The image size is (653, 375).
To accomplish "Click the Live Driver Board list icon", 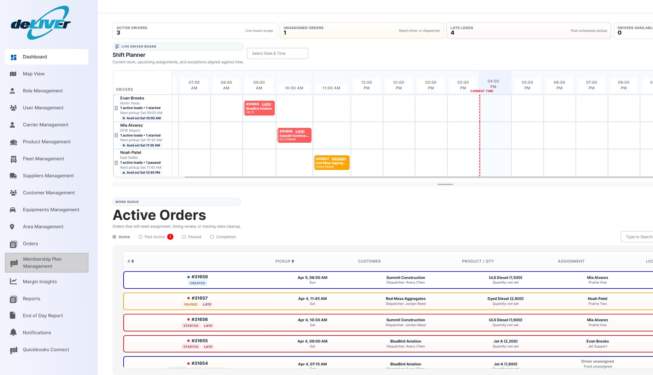I will point(117,46).
